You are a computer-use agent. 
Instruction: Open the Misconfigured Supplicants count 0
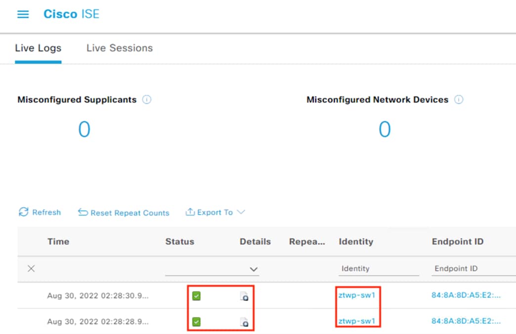[84, 129]
